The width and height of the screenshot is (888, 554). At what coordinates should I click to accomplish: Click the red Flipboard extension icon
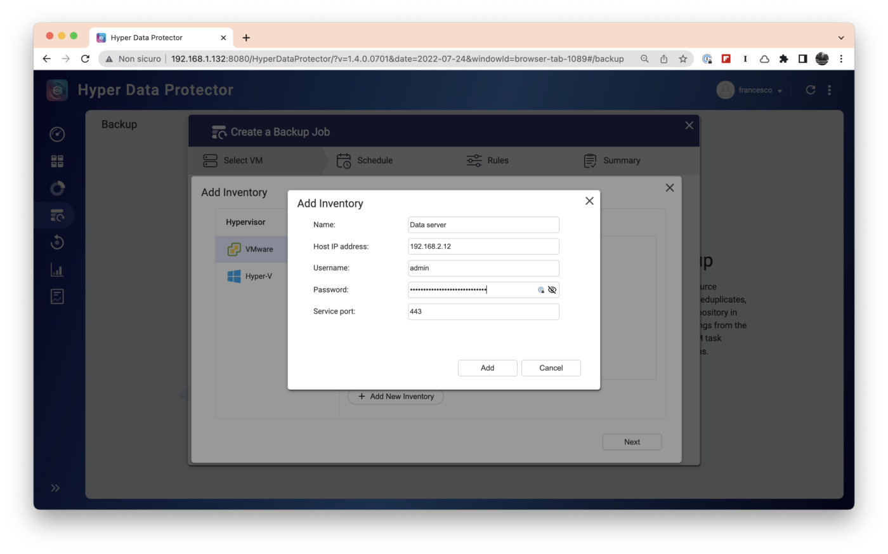pyautogui.click(x=726, y=59)
